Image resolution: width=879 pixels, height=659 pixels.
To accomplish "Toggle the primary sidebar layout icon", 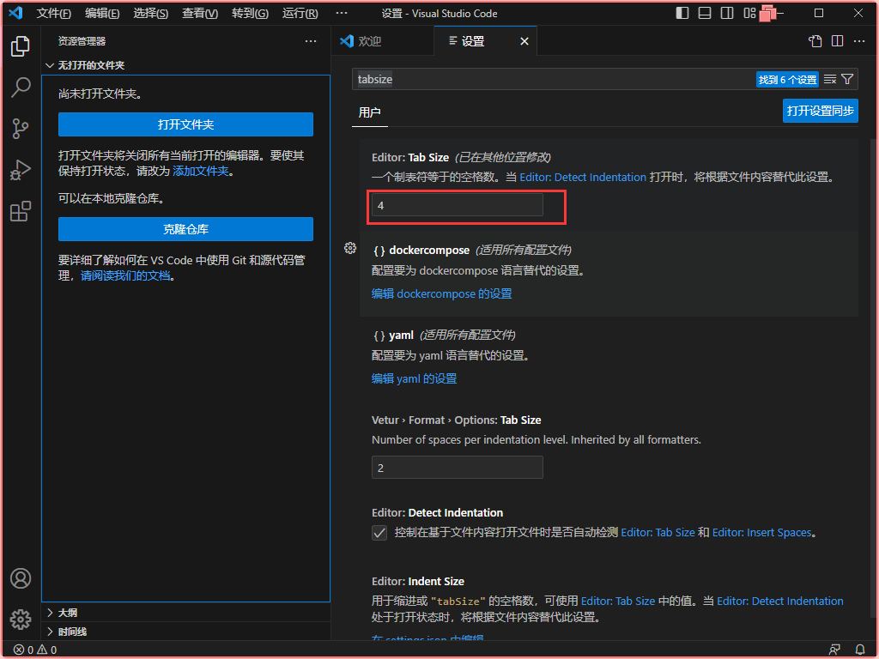I will point(682,13).
